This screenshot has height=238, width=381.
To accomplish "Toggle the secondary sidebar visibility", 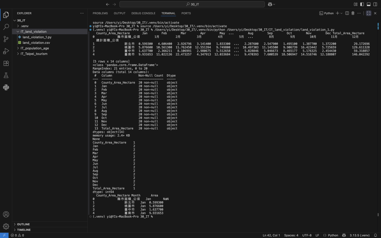I will point(375,4).
